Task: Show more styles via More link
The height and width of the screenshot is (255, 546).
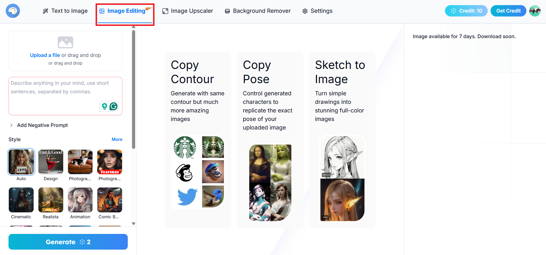Action: click(x=117, y=139)
